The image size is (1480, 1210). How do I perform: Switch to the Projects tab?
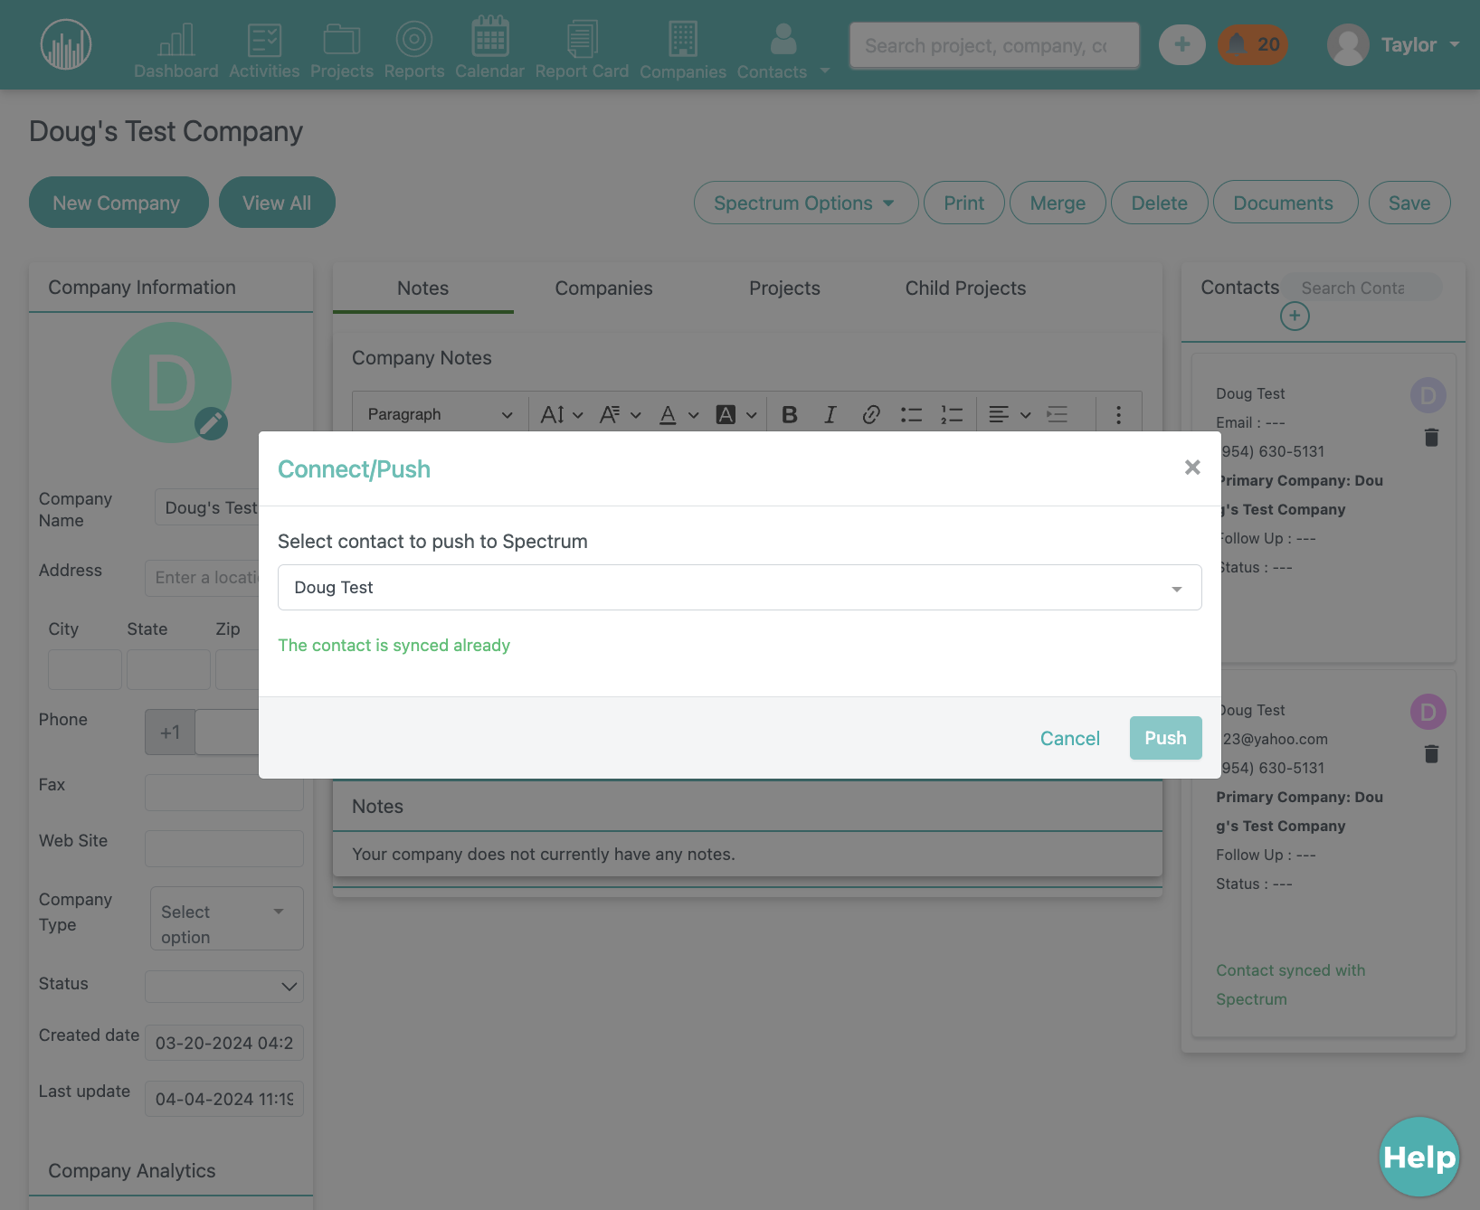[x=784, y=288]
